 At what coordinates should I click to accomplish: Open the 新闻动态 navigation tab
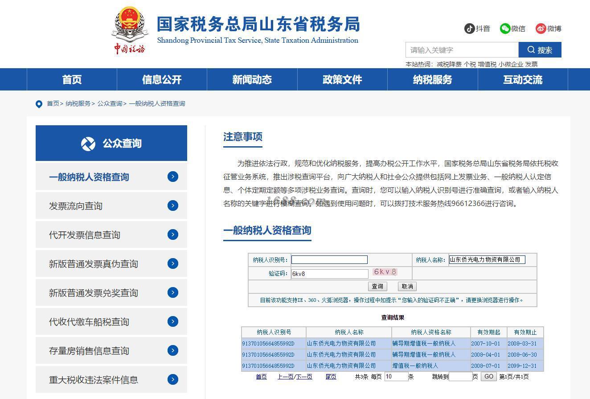click(252, 79)
